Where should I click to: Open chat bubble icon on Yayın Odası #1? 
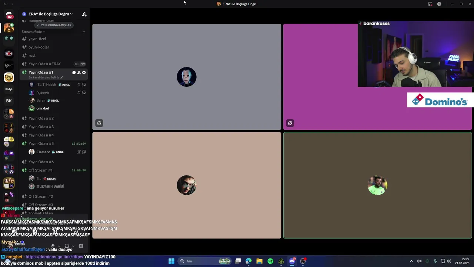(74, 72)
